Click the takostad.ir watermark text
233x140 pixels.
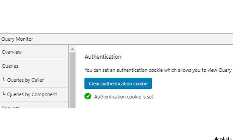[222, 138]
